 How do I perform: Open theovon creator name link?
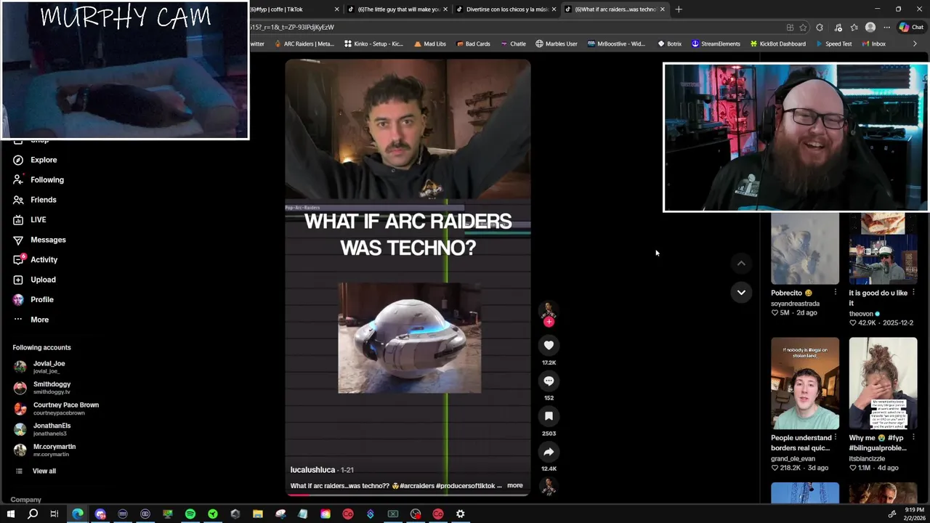click(861, 314)
